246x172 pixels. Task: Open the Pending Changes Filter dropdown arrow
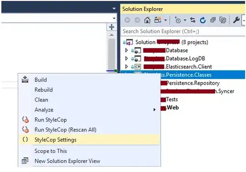click(185, 20)
